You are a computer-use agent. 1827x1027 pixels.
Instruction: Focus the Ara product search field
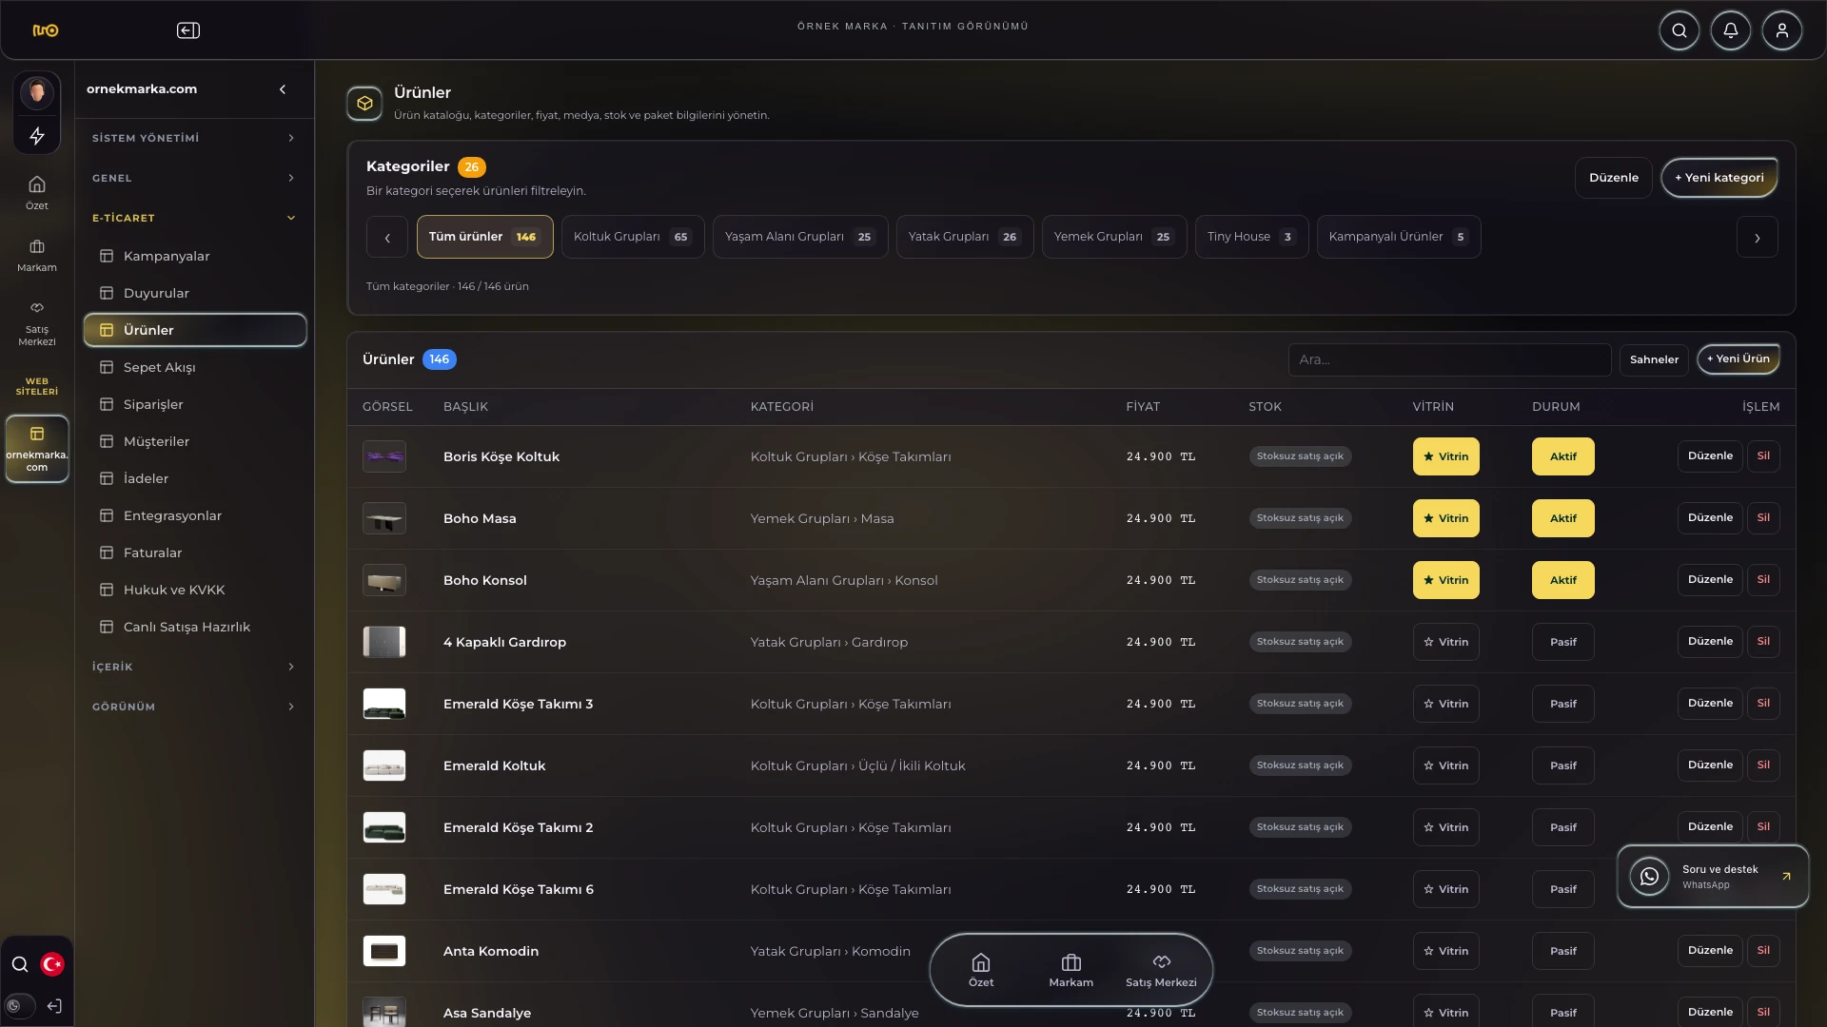coord(1449,359)
